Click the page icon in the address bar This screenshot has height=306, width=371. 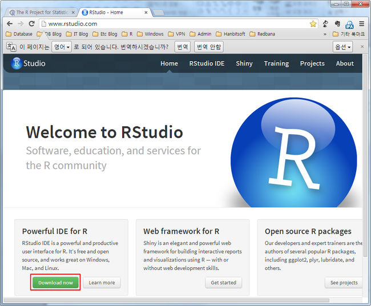pos(44,23)
